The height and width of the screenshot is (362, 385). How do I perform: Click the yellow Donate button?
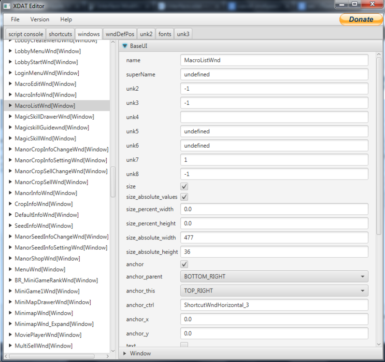point(361,19)
